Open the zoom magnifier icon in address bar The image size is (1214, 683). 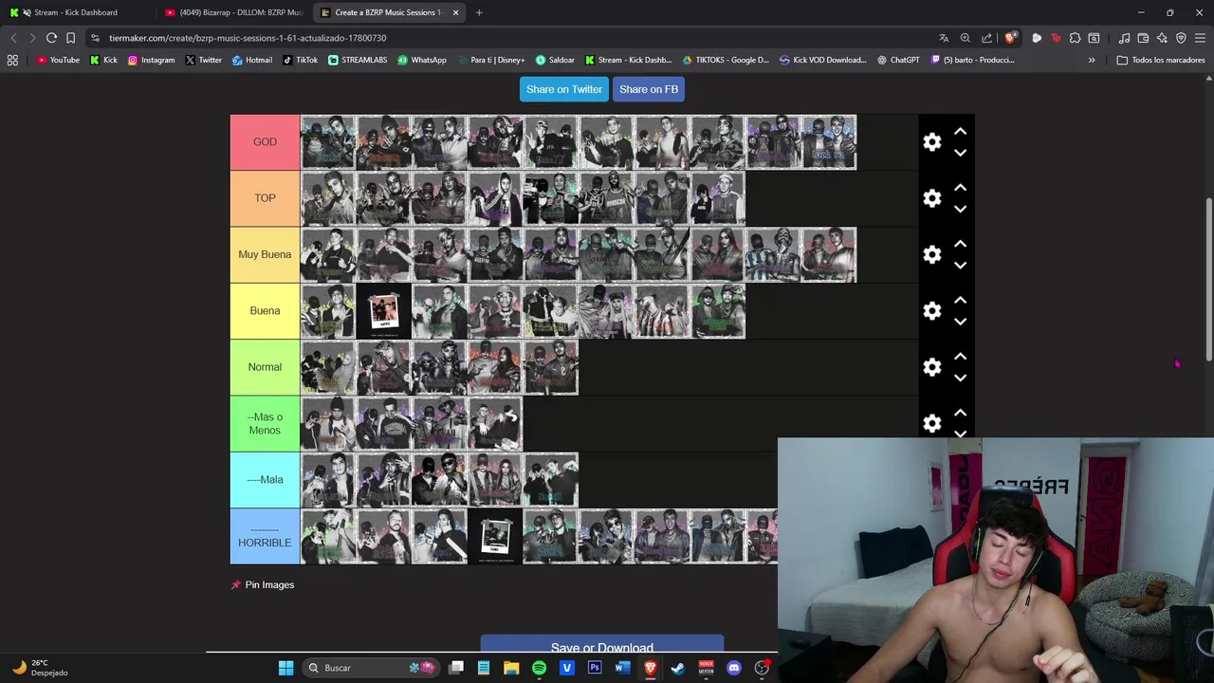[966, 38]
